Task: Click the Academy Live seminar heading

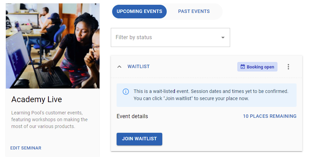Action: coord(36,99)
